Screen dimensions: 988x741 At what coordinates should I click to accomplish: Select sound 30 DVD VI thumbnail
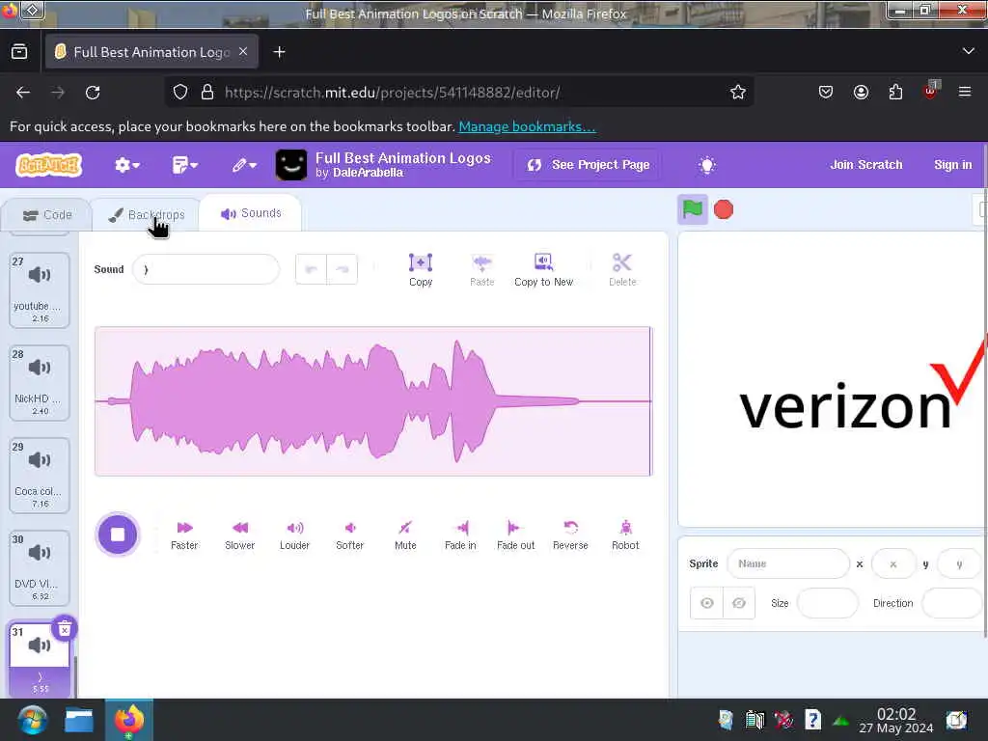(x=39, y=567)
